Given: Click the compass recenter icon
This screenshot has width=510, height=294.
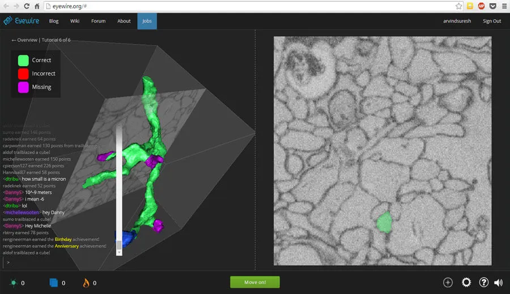Looking at the screenshot, I should [x=448, y=282].
